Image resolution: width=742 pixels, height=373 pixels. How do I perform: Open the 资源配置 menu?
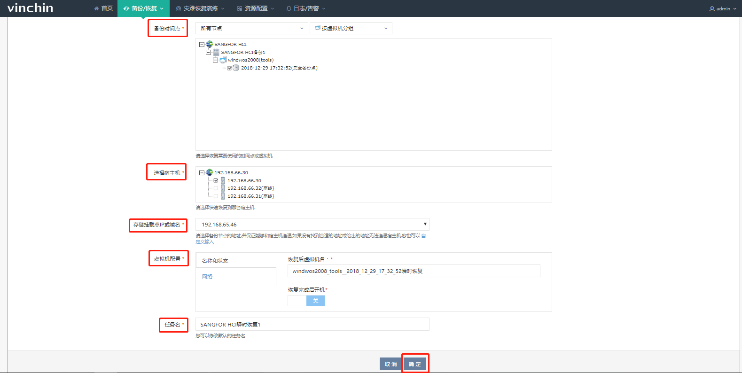point(256,8)
